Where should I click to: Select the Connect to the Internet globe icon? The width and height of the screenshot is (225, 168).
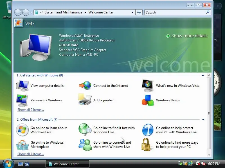(85, 85)
